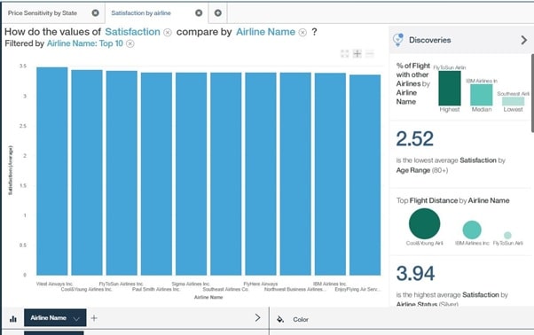Open the Color paint bucket option

[280, 319]
